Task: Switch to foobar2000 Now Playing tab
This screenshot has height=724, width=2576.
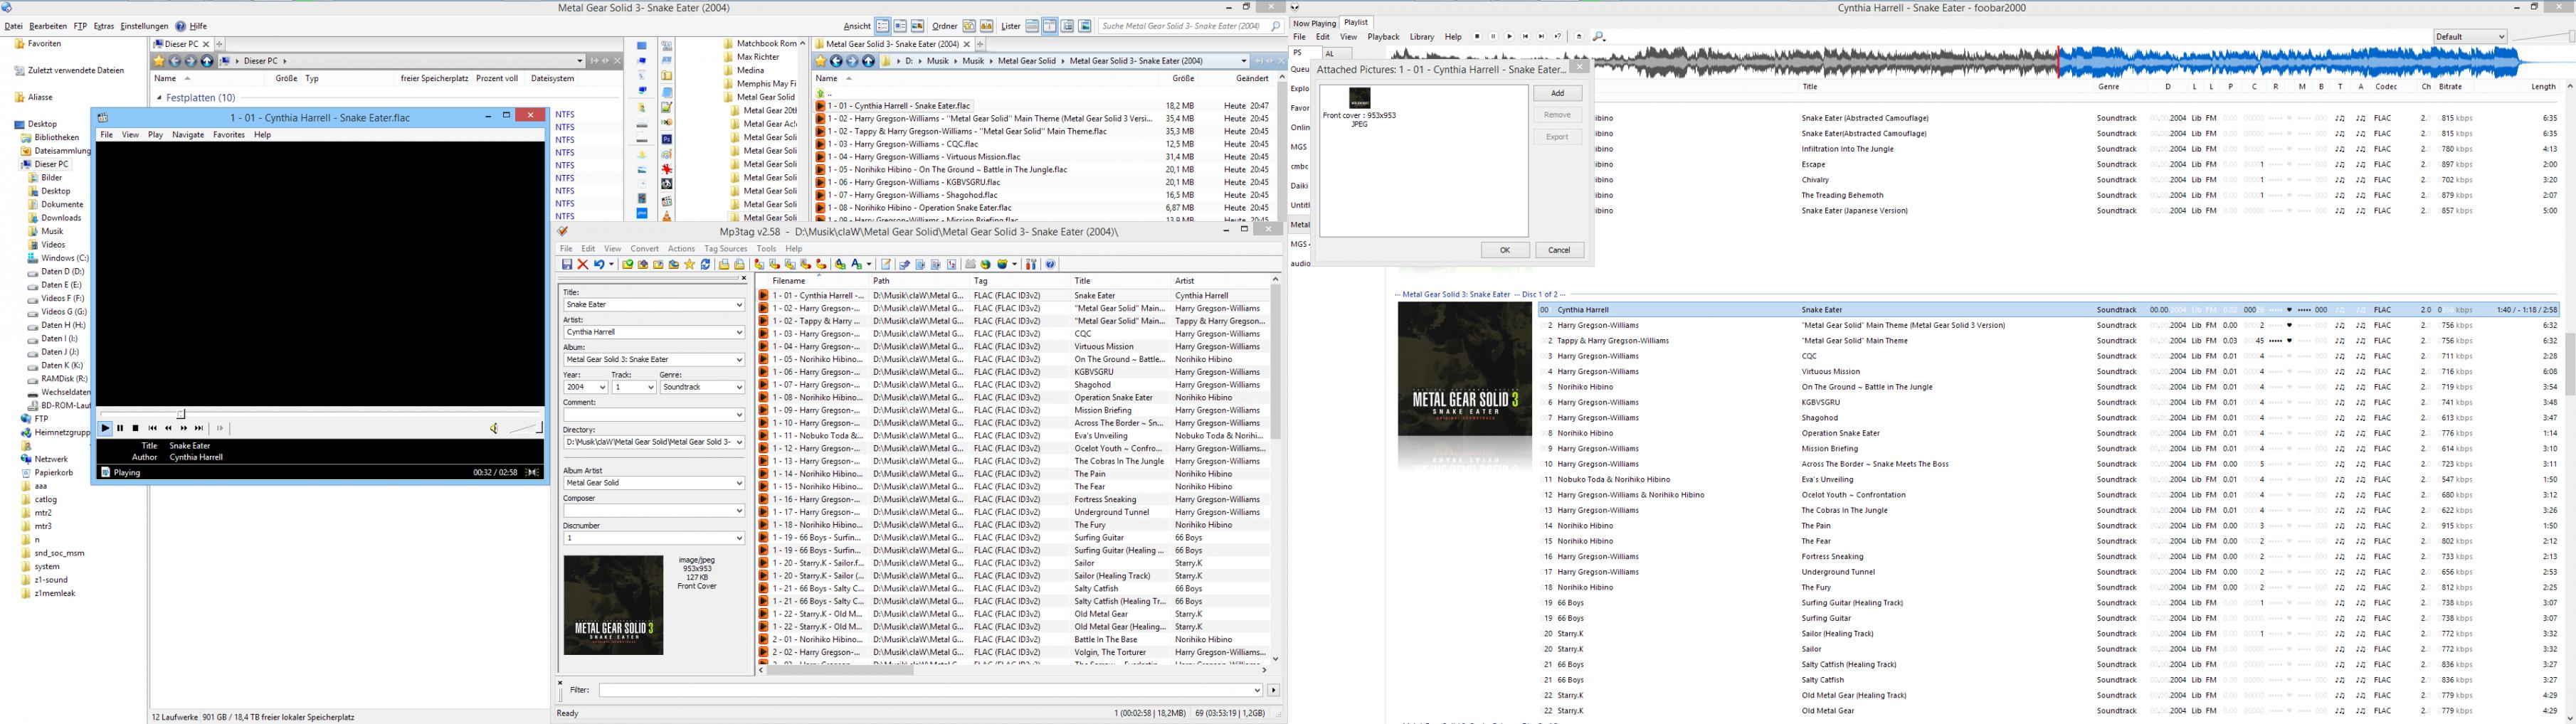Action: (x=1314, y=23)
